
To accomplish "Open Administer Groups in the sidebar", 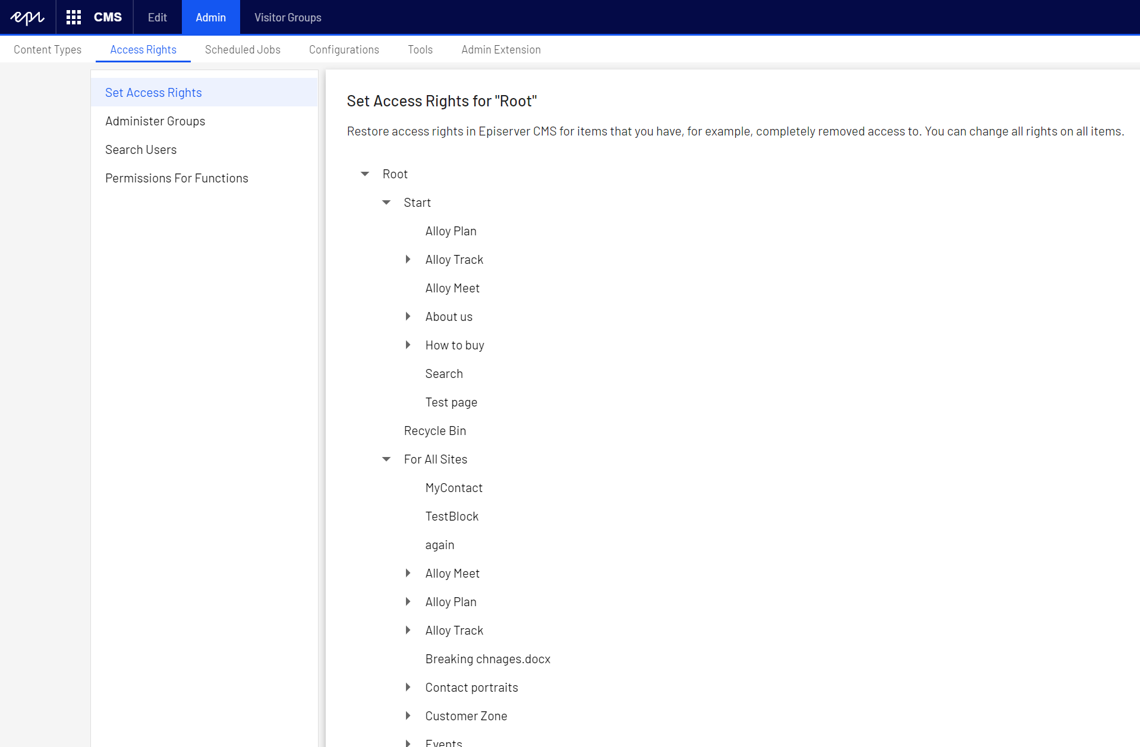I will (155, 121).
